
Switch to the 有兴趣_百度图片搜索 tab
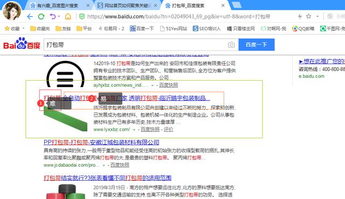pyautogui.click(x=58, y=6)
